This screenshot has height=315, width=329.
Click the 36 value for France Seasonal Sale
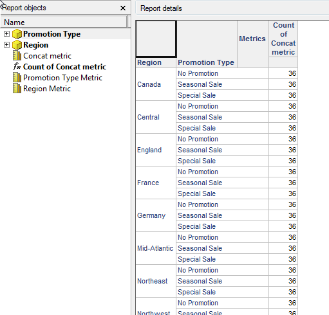283,183
